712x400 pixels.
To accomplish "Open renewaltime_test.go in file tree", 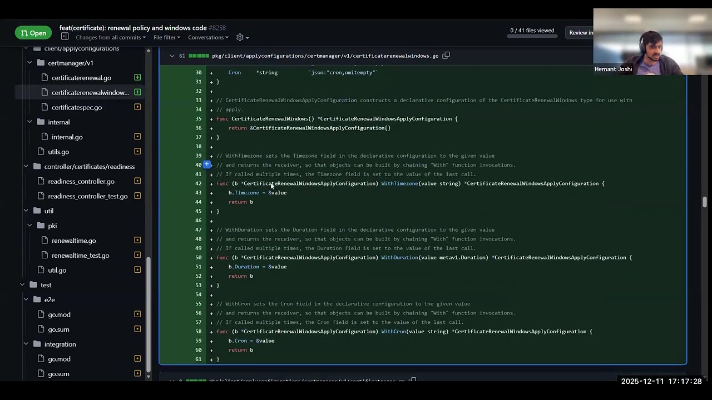I will coord(81,256).
